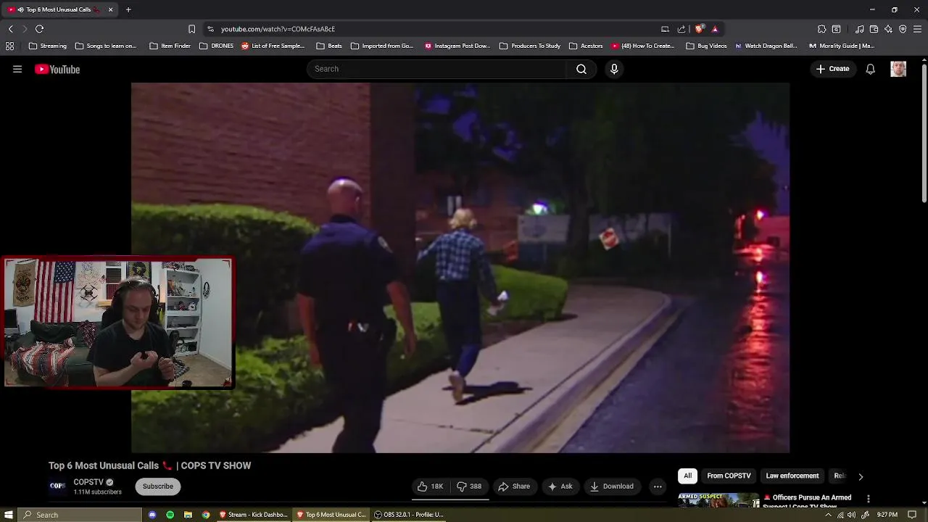Reload the page with refresh icon
Image resolution: width=928 pixels, height=522 pixels.
[39, 29]
